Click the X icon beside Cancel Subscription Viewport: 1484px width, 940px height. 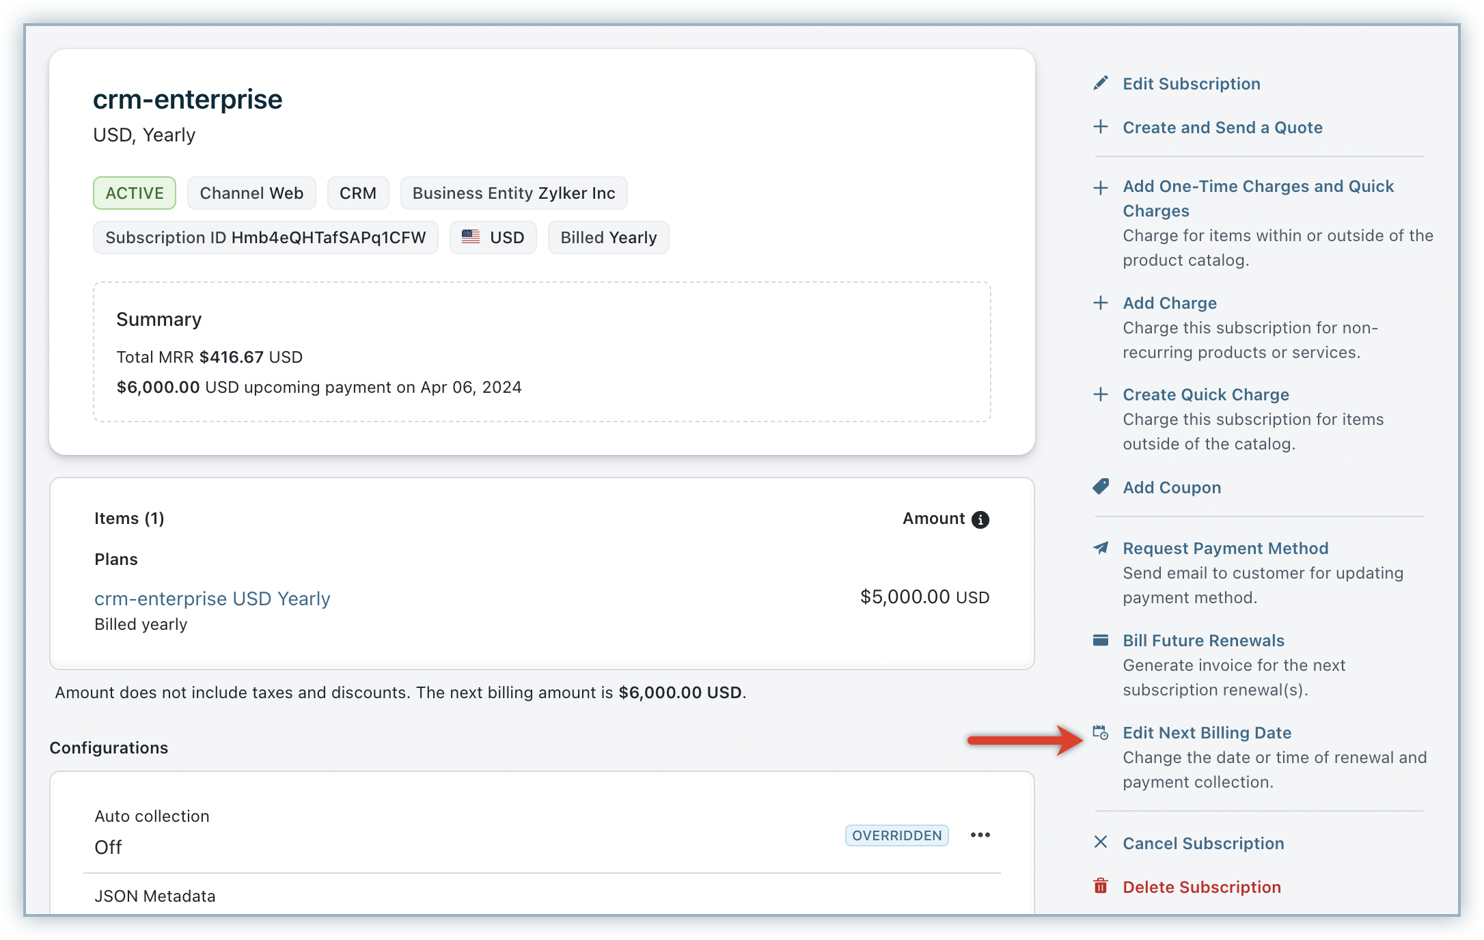tap(1100, 842)
